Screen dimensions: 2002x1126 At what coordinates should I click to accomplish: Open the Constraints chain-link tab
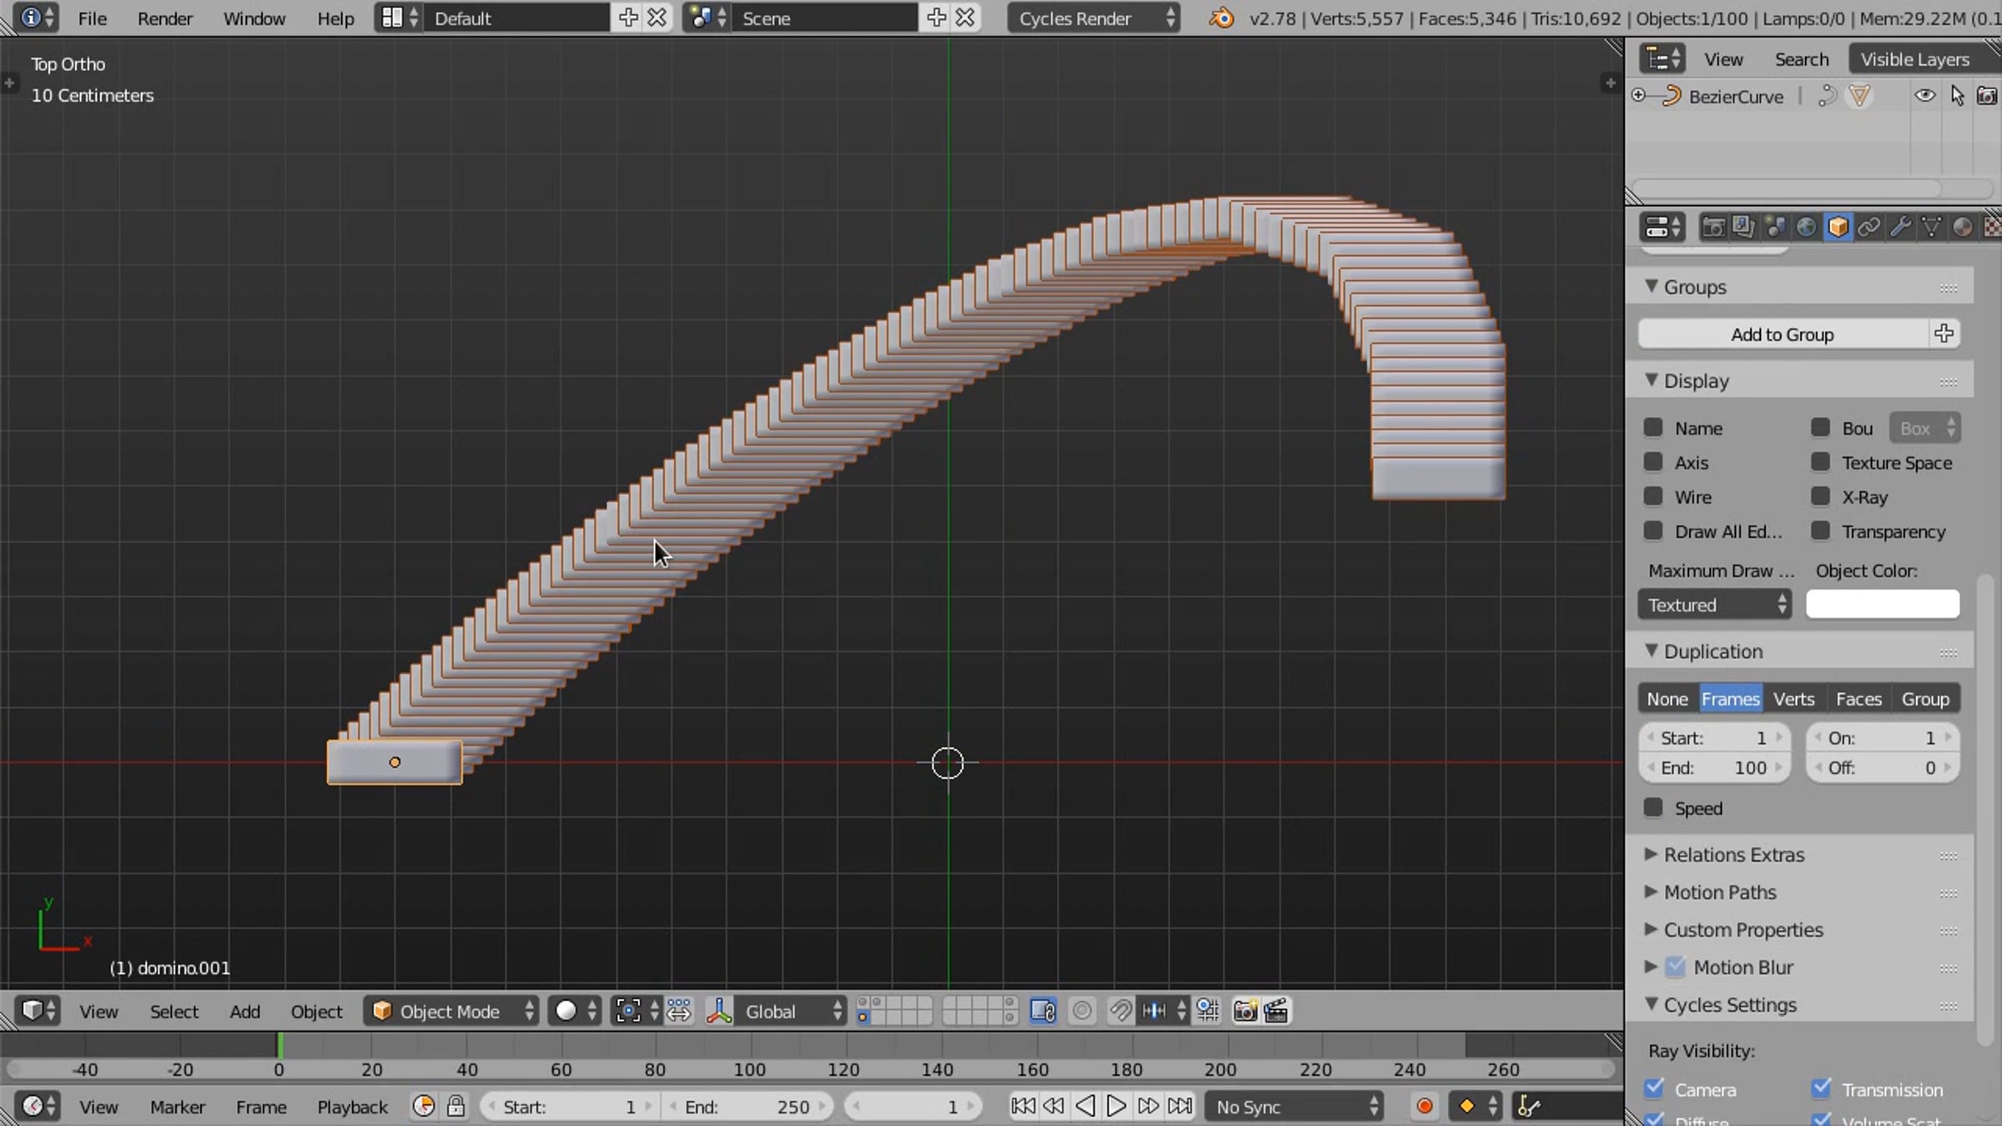pos(1869,227)
